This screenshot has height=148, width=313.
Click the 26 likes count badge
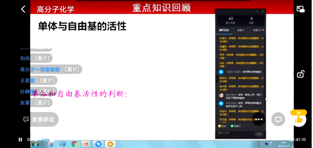tap(298, 113)
